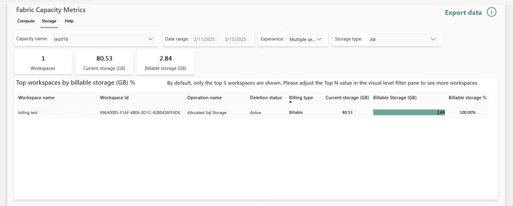Open the Compute tab

26,21
